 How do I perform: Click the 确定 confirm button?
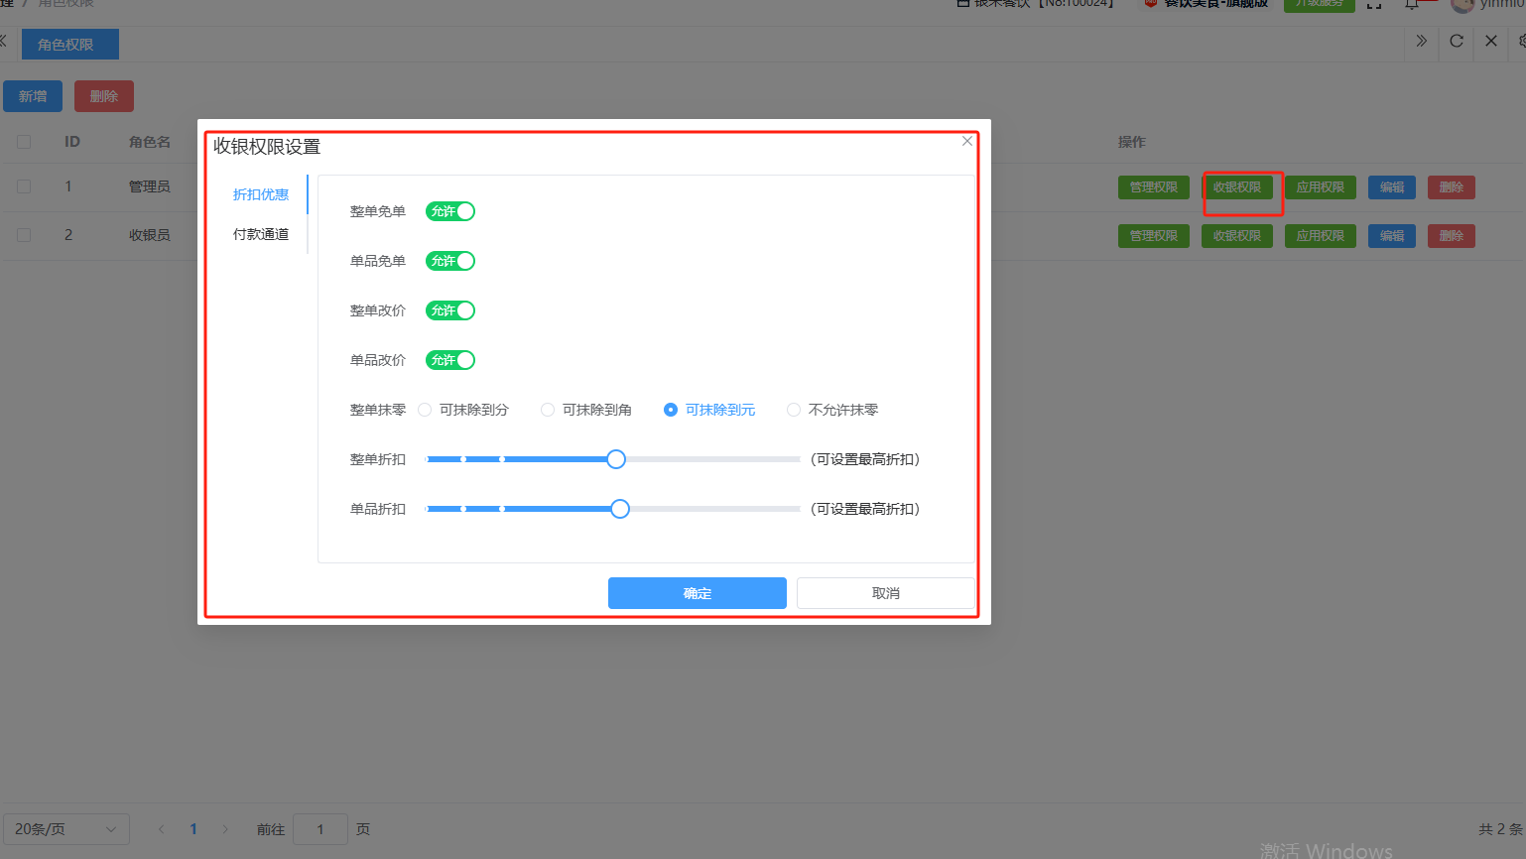(697, 593)
